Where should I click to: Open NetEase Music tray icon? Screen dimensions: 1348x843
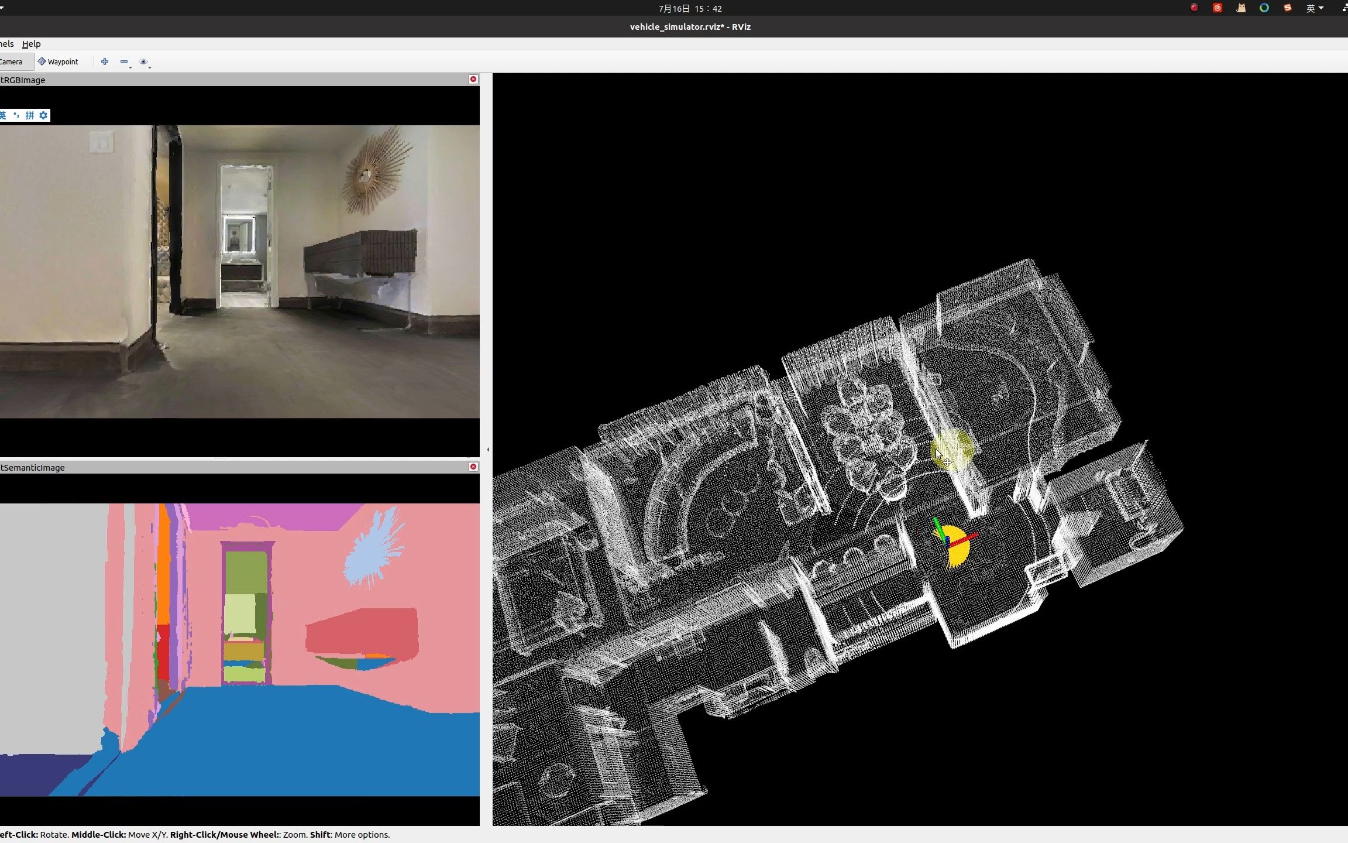coord(1218,8)
